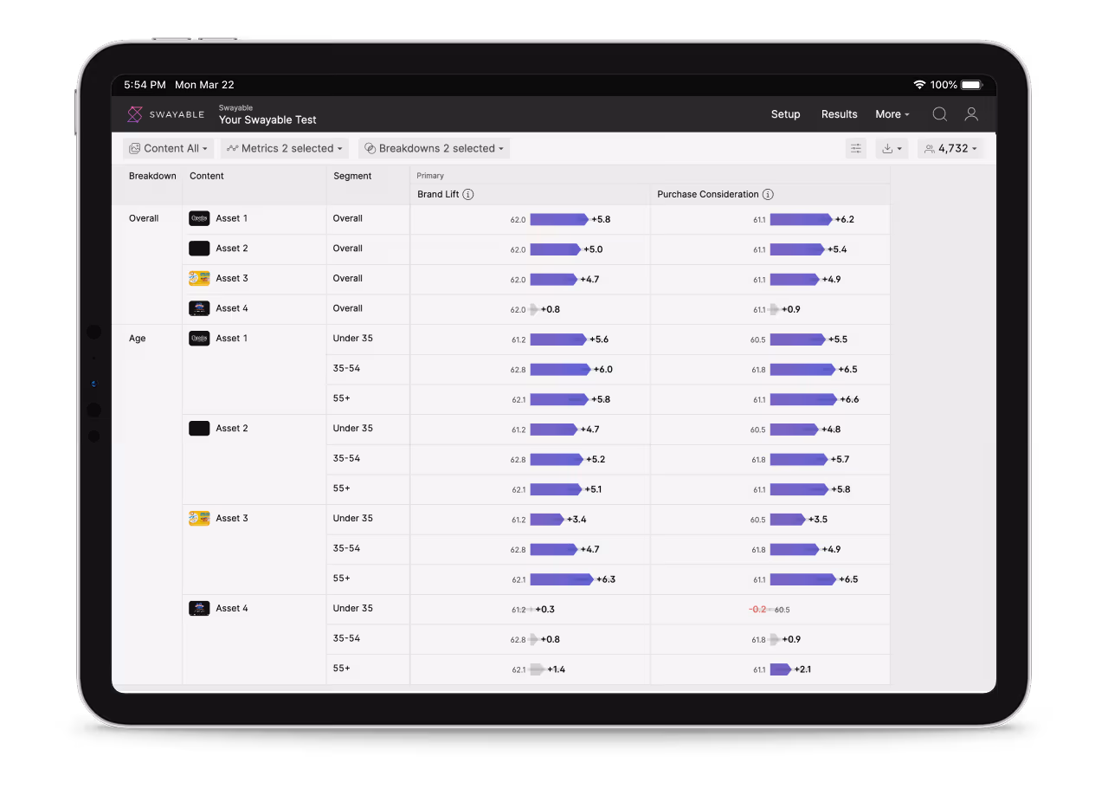The height and width of the screenshot is (808, 1108).
Task: Click the filter settings sliders icon
Action: (855, 149)
